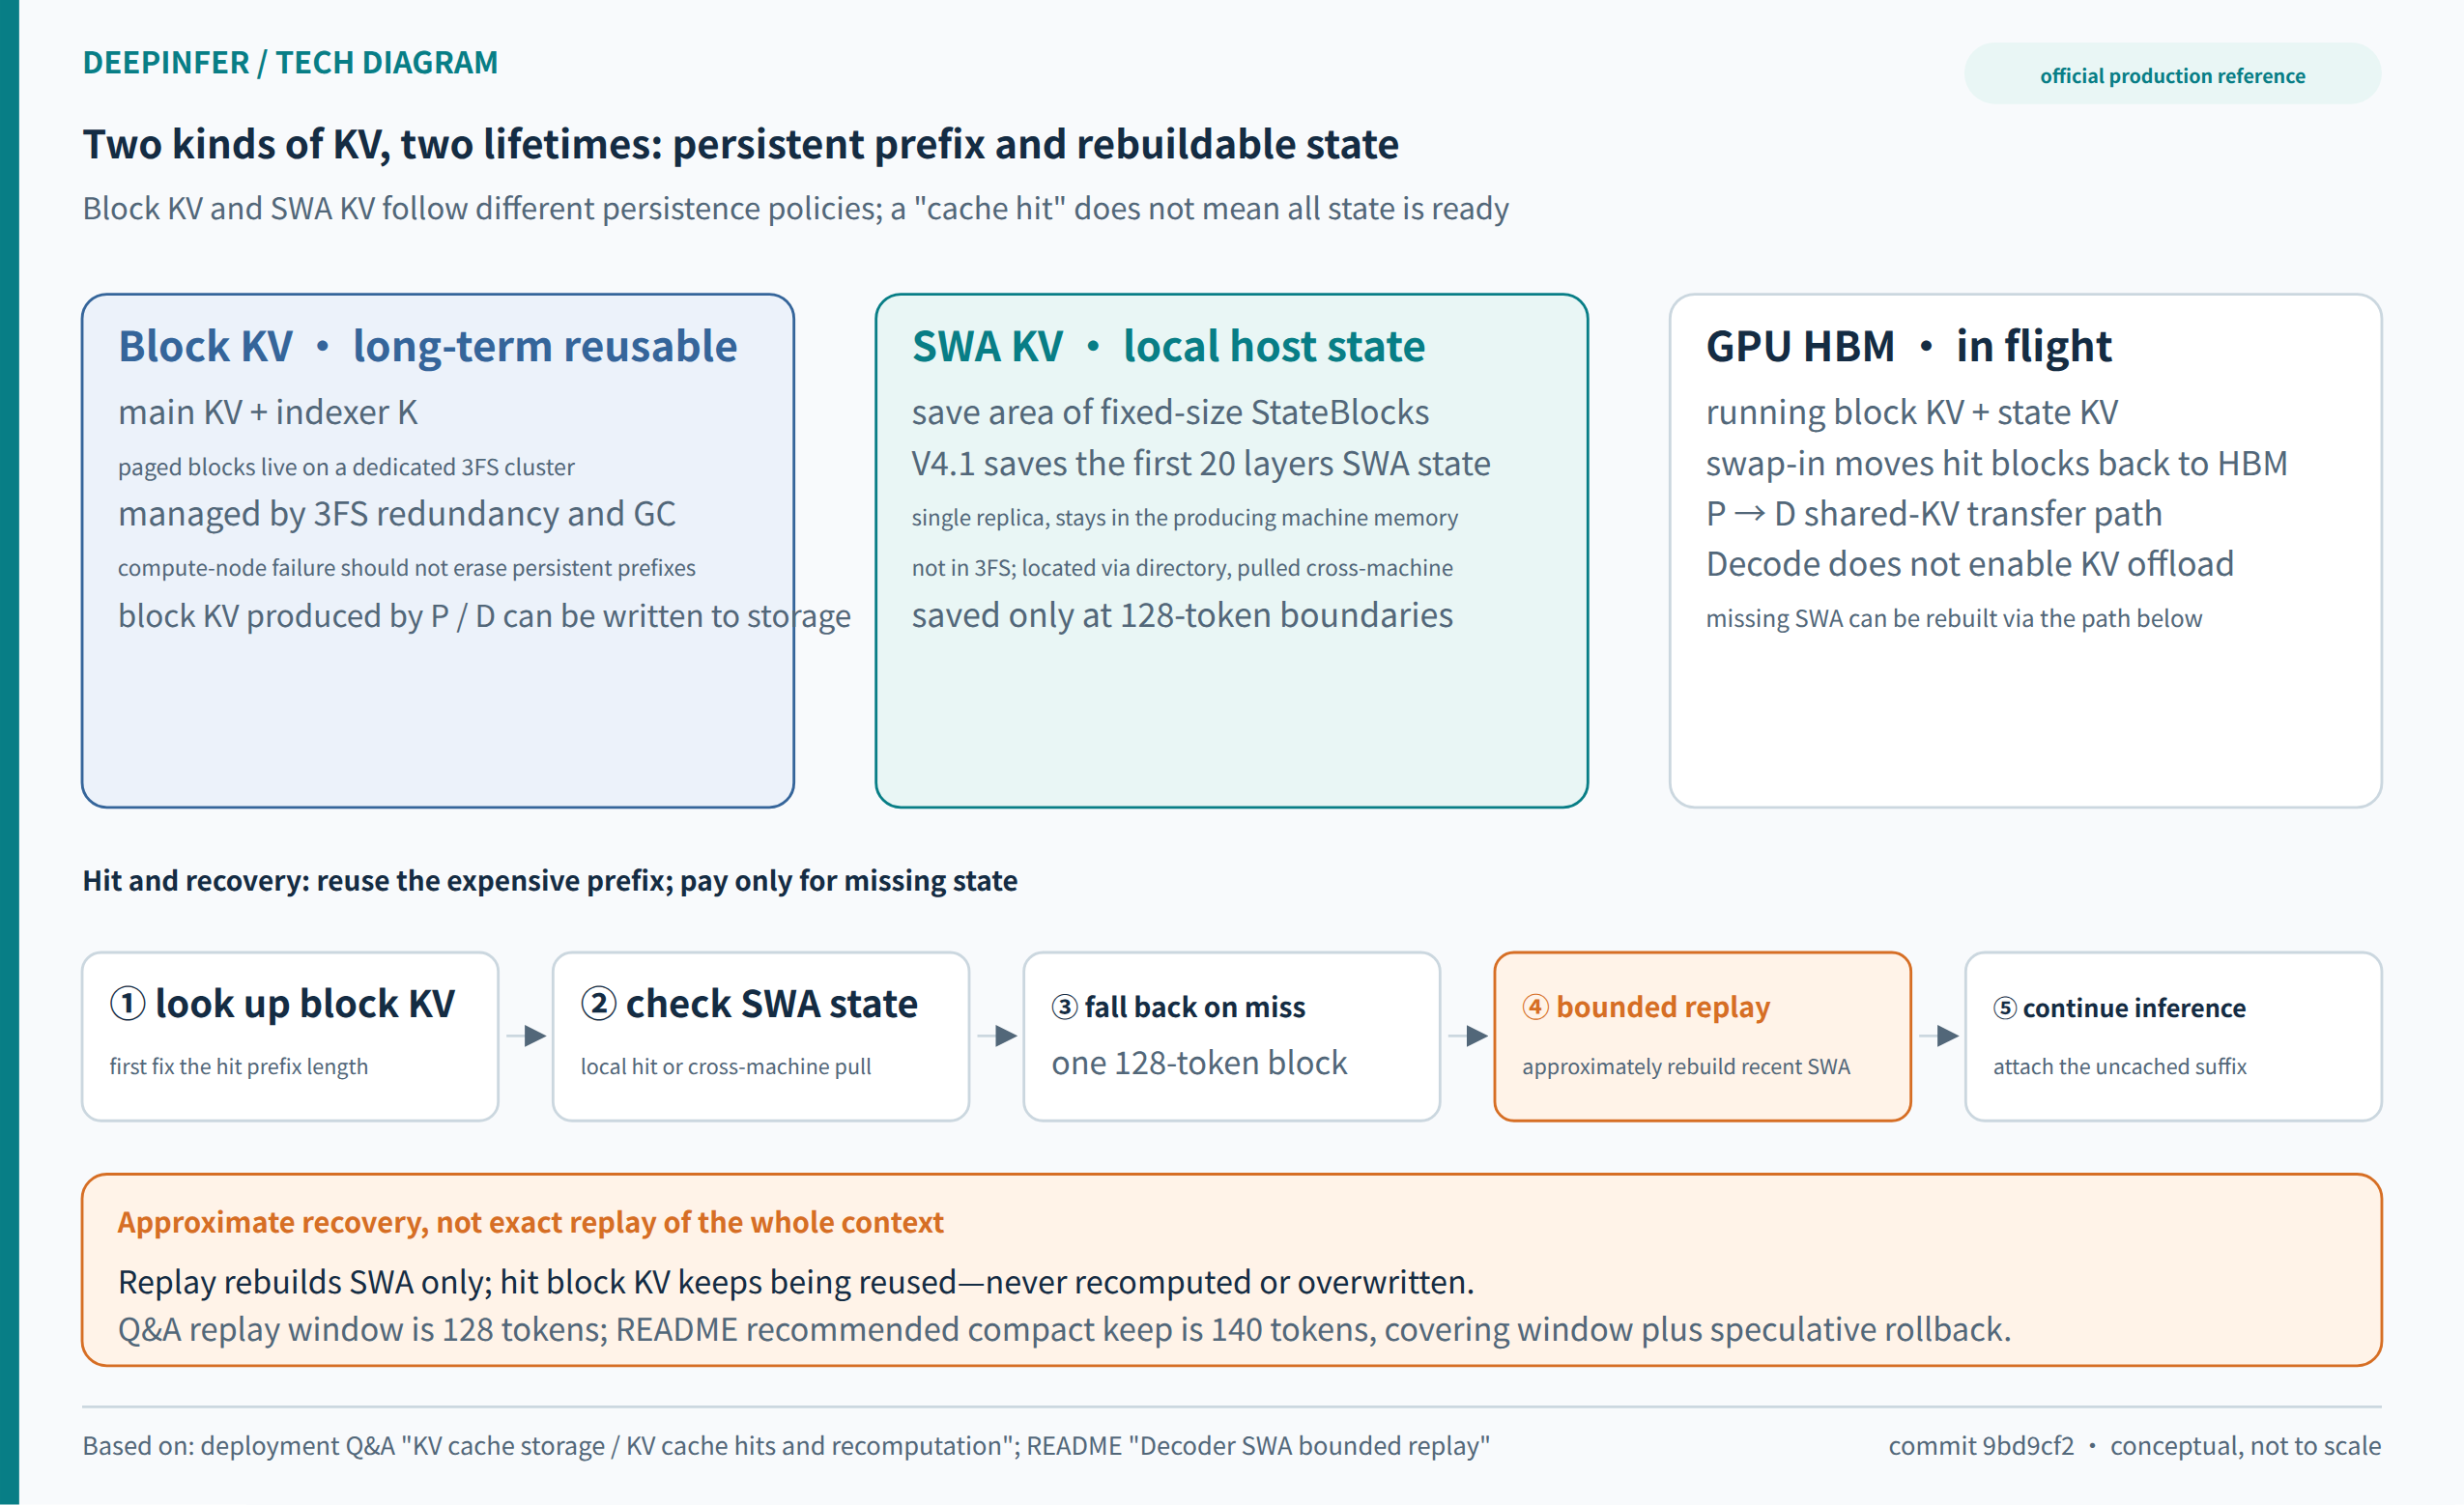Click 'Replay rebuilds SWA only' sentence
The height and width of the screenshot is (1505, 2464).
796,1282
